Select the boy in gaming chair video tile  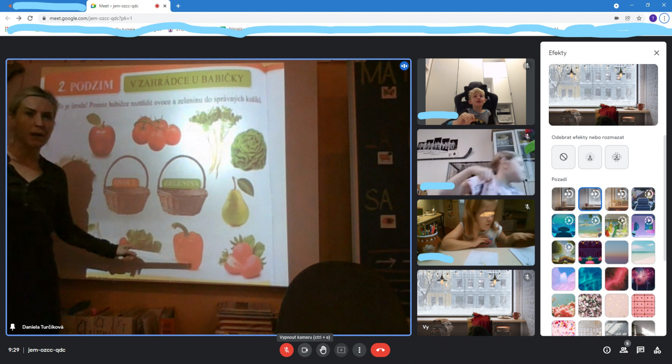click(476, 91)
